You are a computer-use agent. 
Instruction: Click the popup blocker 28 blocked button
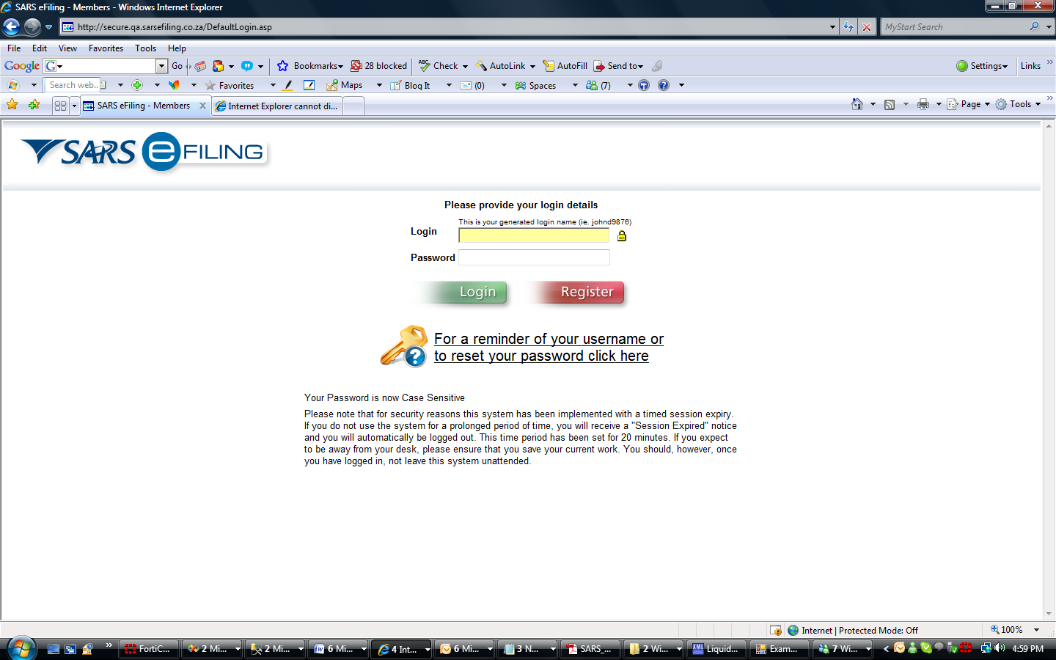pyautogui.click(x=378, y=66)
